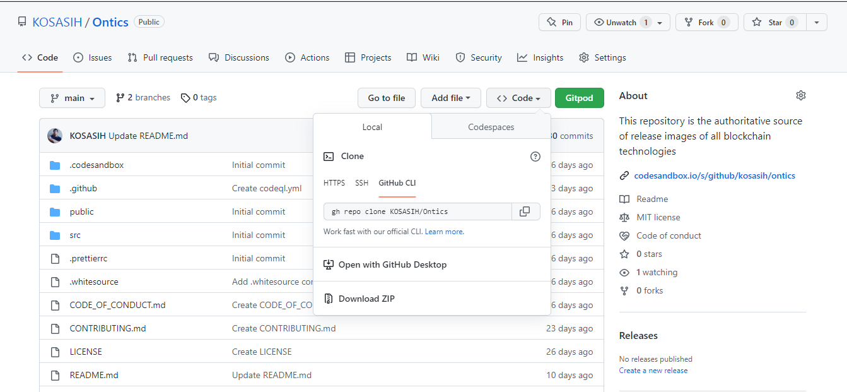Open repository Settings tab
This screenshot has height=392, width=847.
coord(602,57)
